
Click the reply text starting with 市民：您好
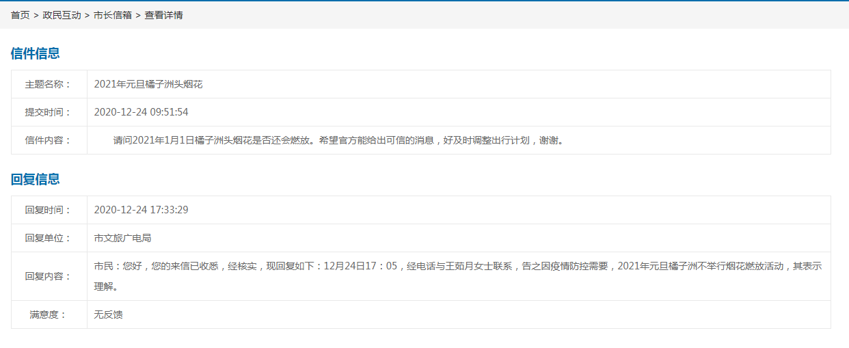pos(457,266)
